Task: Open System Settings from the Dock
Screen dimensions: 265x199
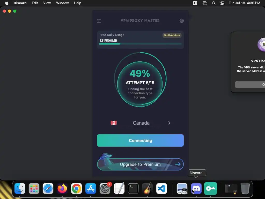Action: (105, 188)
